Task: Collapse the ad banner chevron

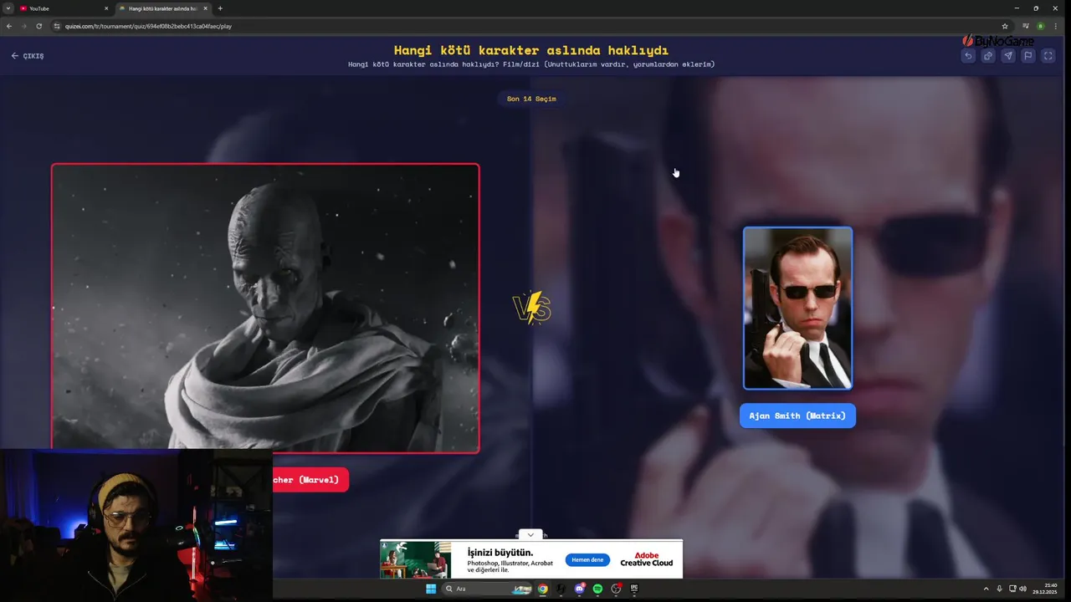Action: (530, 535)
